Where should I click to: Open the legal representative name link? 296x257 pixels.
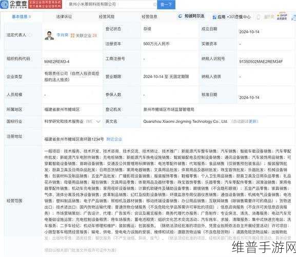63,35
